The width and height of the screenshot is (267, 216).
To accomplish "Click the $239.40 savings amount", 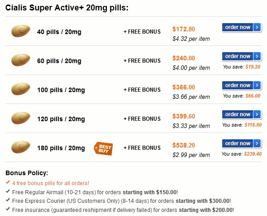I will (253, 154).
